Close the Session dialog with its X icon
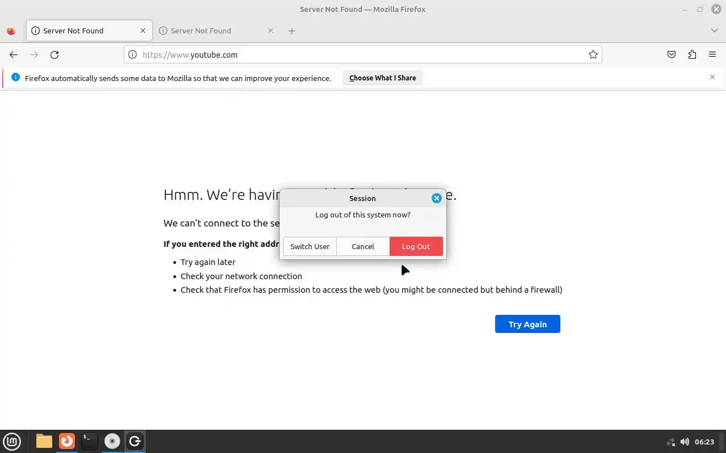 click(436, 198)
